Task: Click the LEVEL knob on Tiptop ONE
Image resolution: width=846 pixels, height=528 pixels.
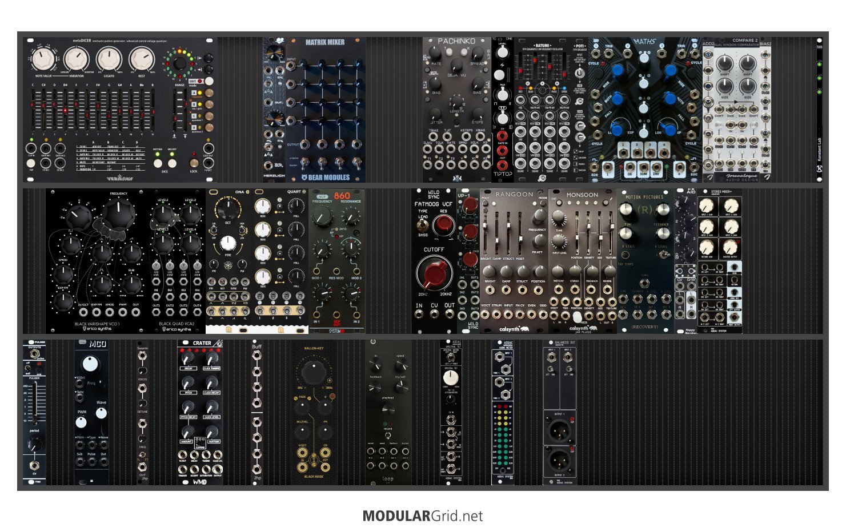Action: click(x=502, y=52)
